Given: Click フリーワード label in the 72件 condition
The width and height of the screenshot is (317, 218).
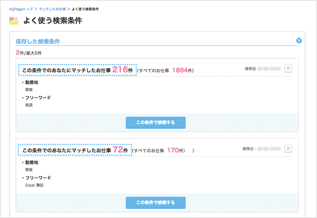Looking at the screenshot, I should click(38, 178).
